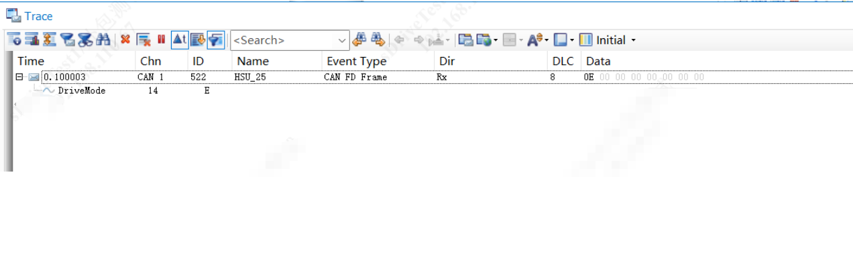
Task: Open dropdown arrow beside globe window icon
Action: tap(496, 40)
